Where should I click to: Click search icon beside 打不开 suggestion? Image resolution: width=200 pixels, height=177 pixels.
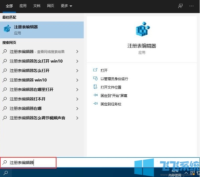(x=5, y=99)
